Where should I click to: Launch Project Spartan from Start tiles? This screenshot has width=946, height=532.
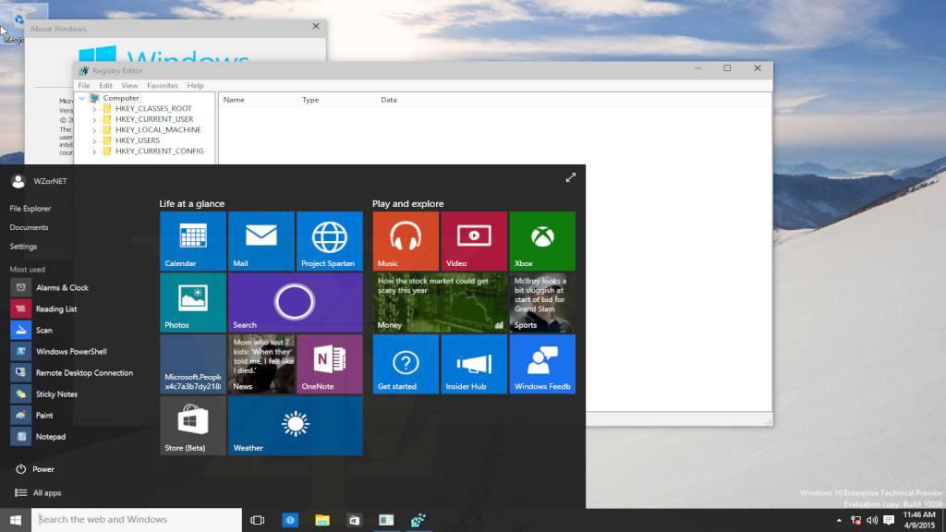click(x=330, y=240)
